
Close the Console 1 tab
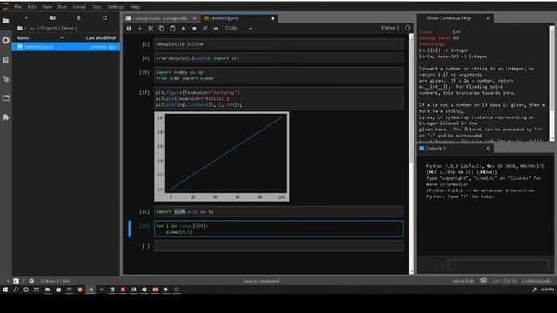488,149
